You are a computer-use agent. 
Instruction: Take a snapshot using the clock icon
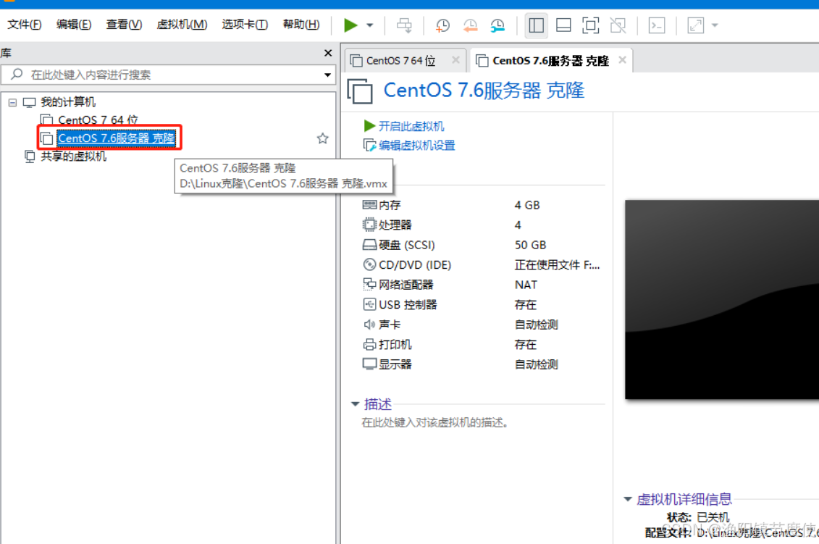(443, 25)
